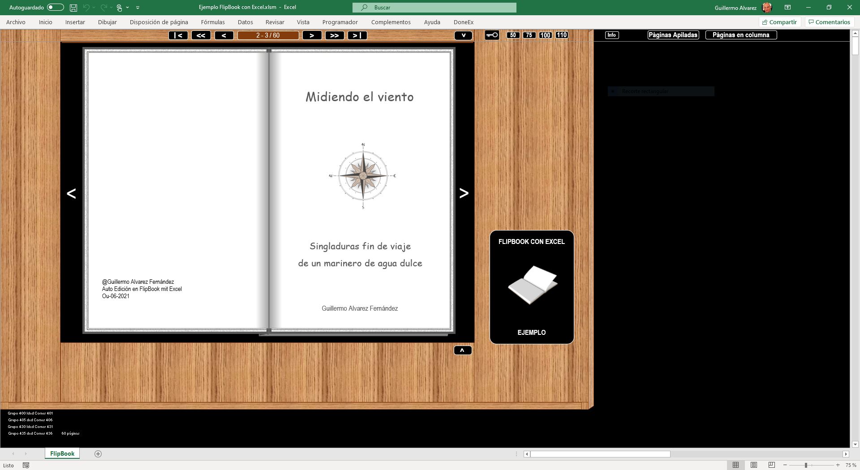Open the DoneEx menu
Image resolution: width=860 pixels, height=470 pixels.
(464, 22)
